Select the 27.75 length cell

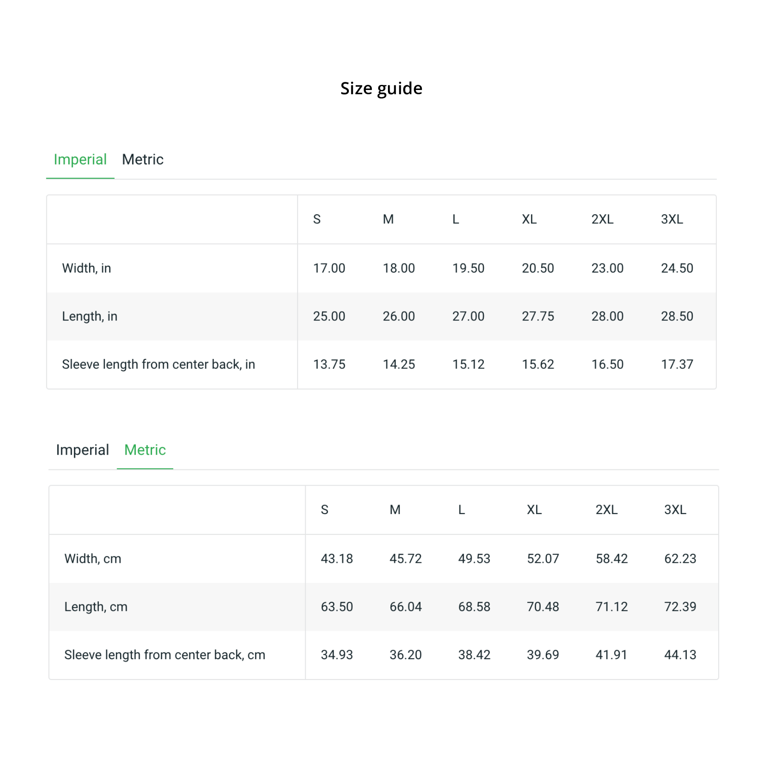tap(538, 316)
